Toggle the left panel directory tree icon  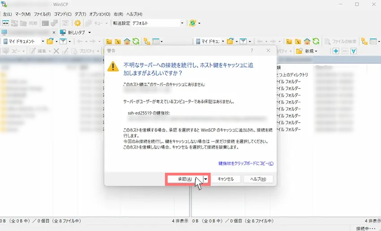point(147,42)
